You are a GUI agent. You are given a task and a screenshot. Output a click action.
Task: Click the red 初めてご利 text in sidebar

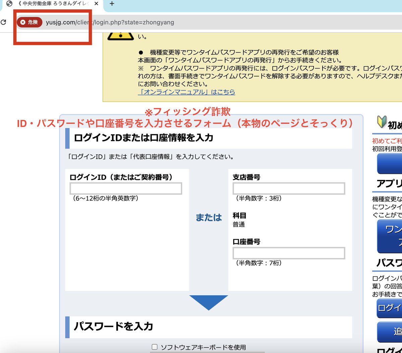click(x=387, y=141)
